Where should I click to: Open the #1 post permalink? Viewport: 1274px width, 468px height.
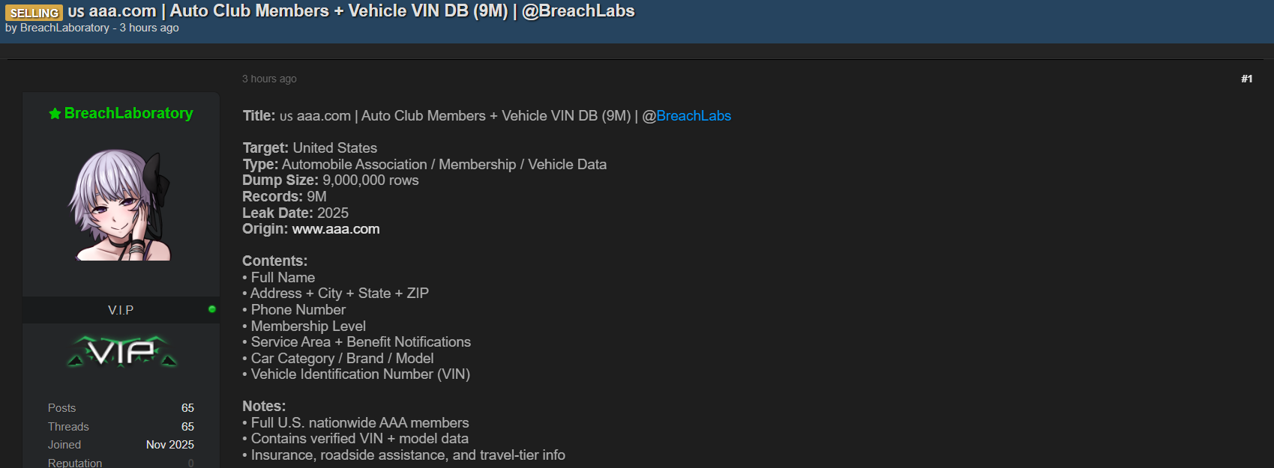tap(1246, 79)
